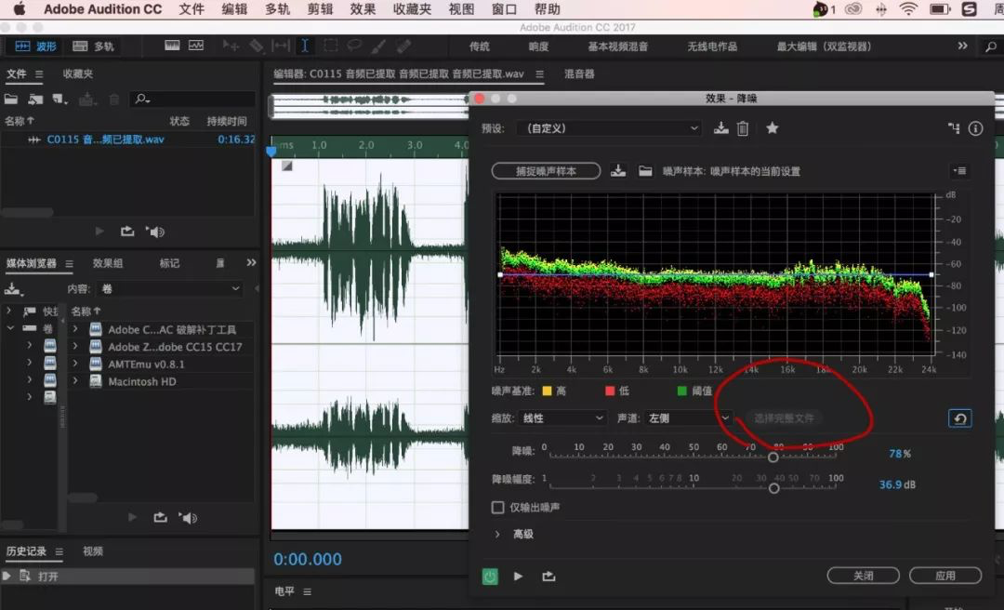The image size is (1004, 610).
Task: Open the 缩放 线性 dropdown
Action: click(x=562, y=418)
